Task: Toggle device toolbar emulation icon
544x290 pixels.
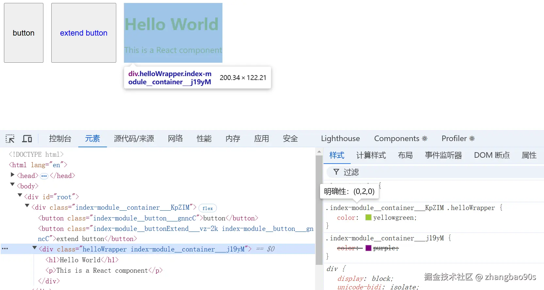Action: tap(27, 139)
